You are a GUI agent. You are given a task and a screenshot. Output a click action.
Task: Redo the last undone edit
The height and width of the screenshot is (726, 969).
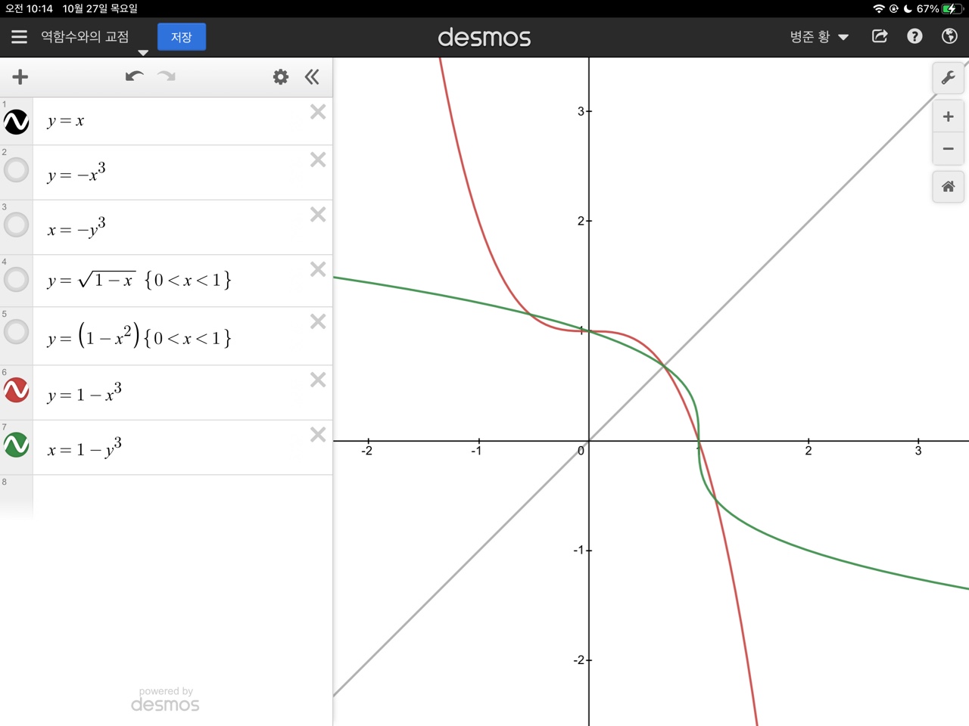[167, 76]
